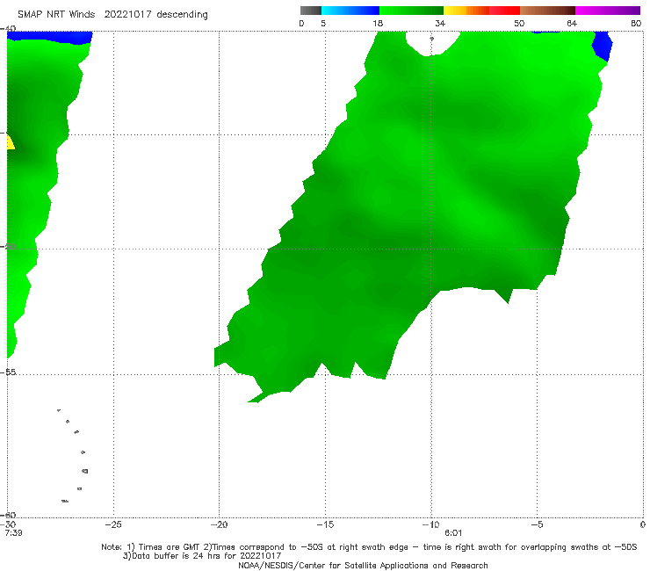Click the word "descending" in the title
The width and height of the screenshot is (650, 571).
182,15
